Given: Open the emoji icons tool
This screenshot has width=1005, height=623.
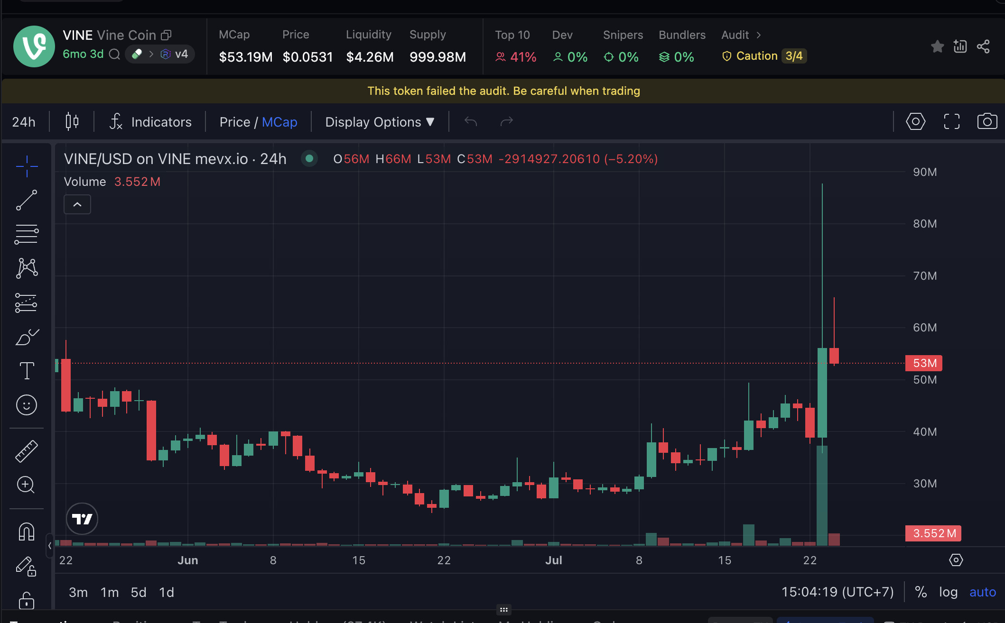Looking at the screenshot, I should (x=27, y=405).
